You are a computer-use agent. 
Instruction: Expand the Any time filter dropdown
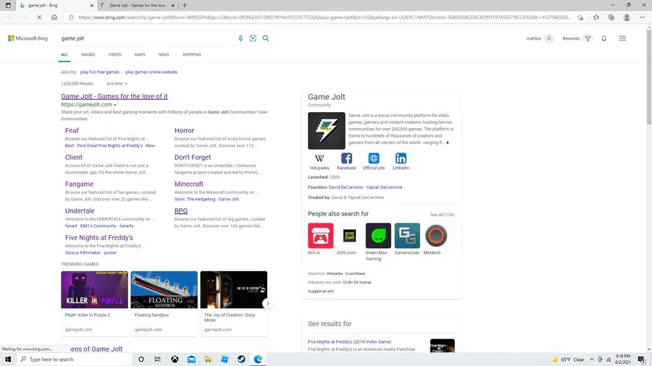117,83
